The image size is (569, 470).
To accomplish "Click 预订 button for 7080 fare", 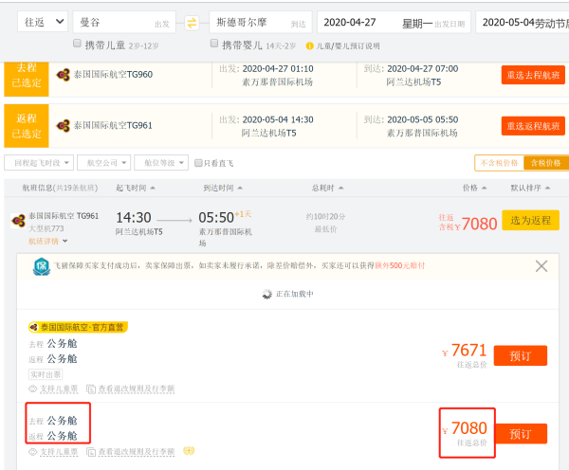I will pos(521,434).
